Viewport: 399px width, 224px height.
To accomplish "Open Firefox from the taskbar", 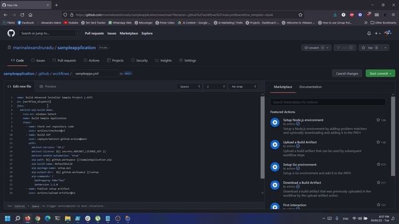I will (27, 218).
